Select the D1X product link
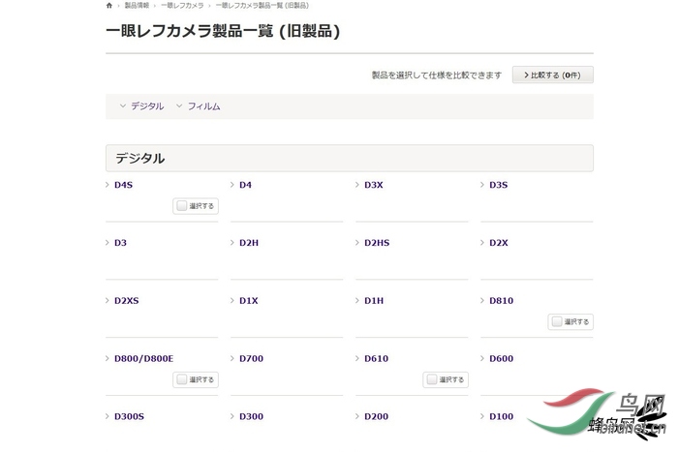Screen dimensions: 678x452 click(249, 301)
